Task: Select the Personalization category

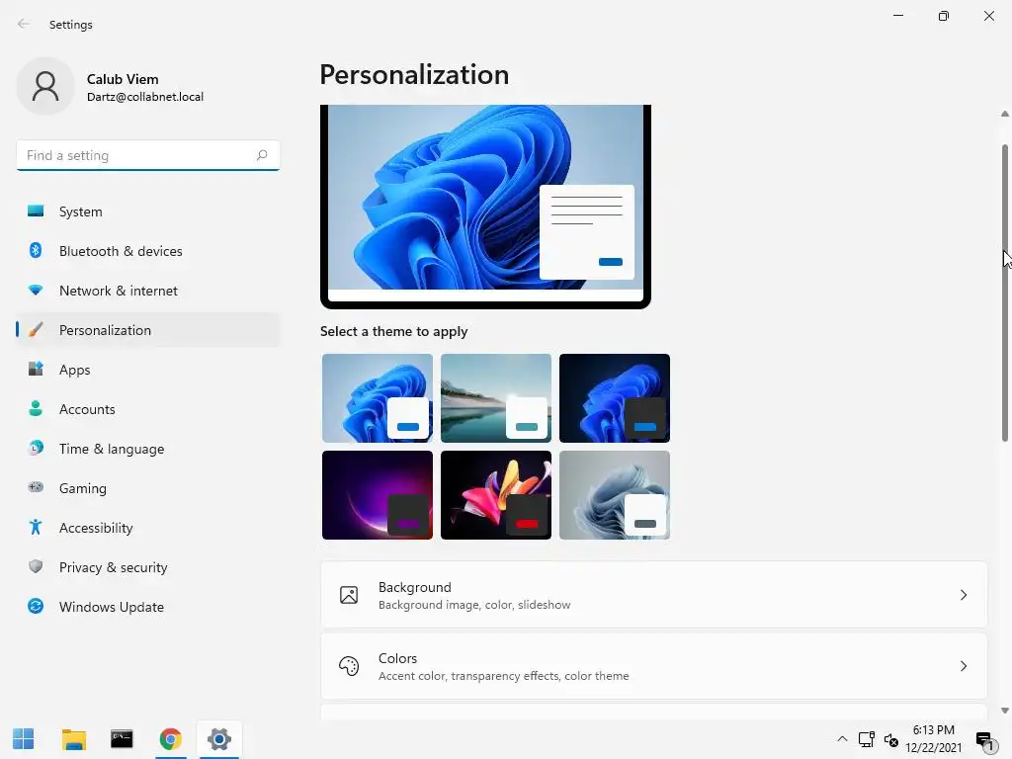Action: pyautogui.click(x=148, y=330)
